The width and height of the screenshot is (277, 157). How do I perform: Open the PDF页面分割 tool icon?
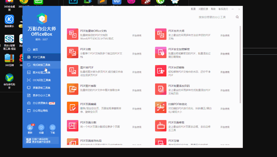click(73, 126)
